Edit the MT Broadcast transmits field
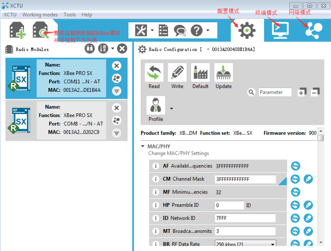 [x=245, y=231]
